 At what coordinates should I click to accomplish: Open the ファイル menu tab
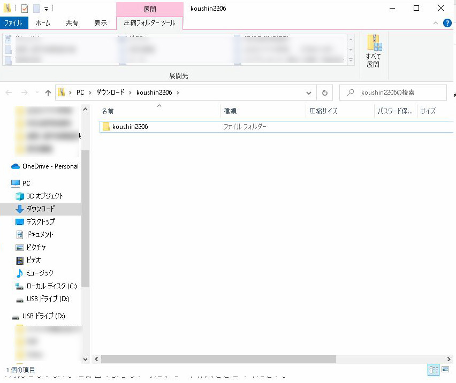(13, 23)
